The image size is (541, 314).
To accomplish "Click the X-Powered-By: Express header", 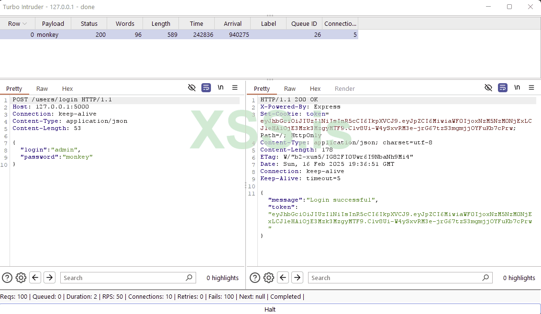I will (x=300, y=107).
